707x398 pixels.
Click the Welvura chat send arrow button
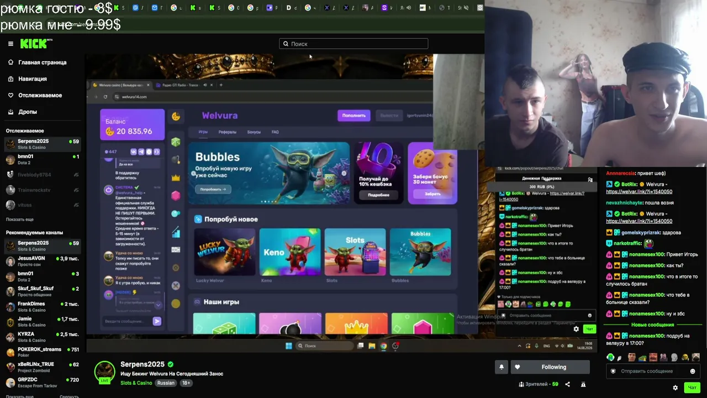tap(157, 321)
